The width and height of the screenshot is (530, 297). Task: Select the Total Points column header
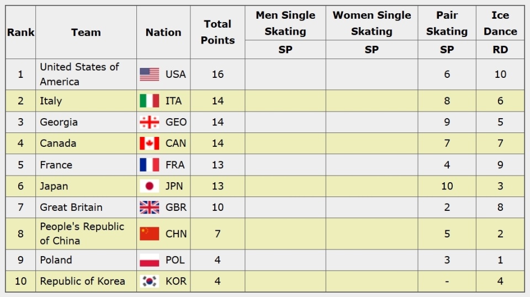coord(218,32)
